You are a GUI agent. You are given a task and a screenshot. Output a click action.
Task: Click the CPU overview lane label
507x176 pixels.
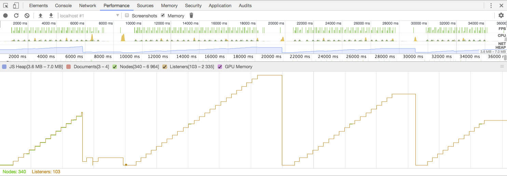point(502,35)
